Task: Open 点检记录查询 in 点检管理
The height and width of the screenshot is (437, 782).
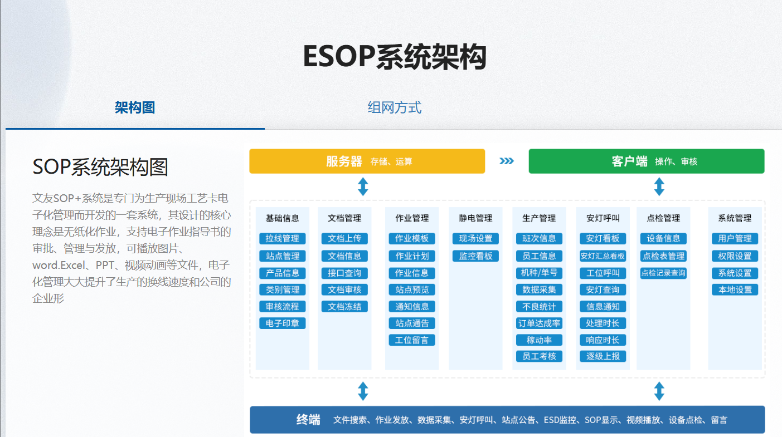Action: [663, 273]
